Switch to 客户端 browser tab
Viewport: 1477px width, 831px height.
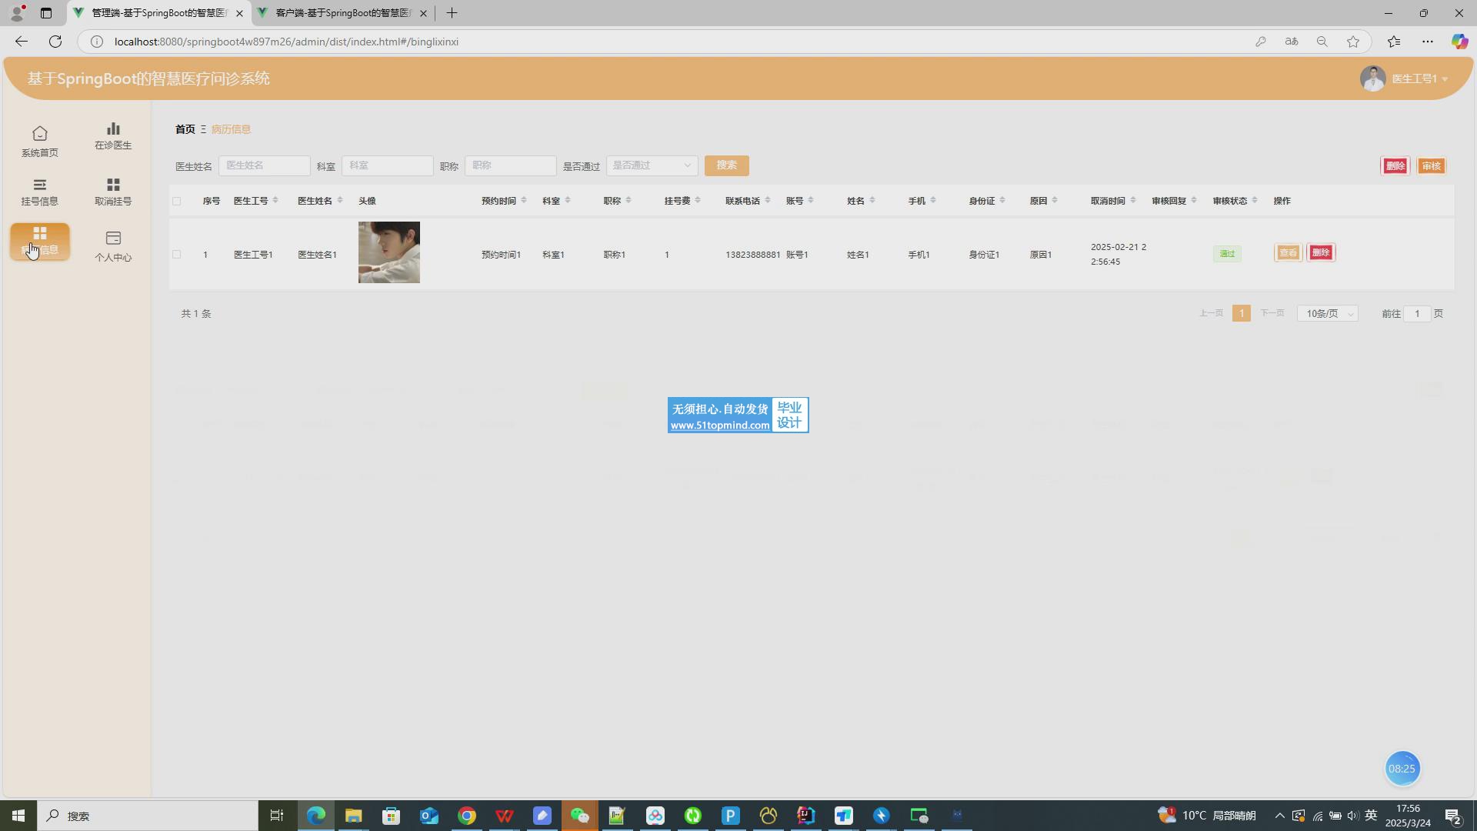(x=342, y=13)
